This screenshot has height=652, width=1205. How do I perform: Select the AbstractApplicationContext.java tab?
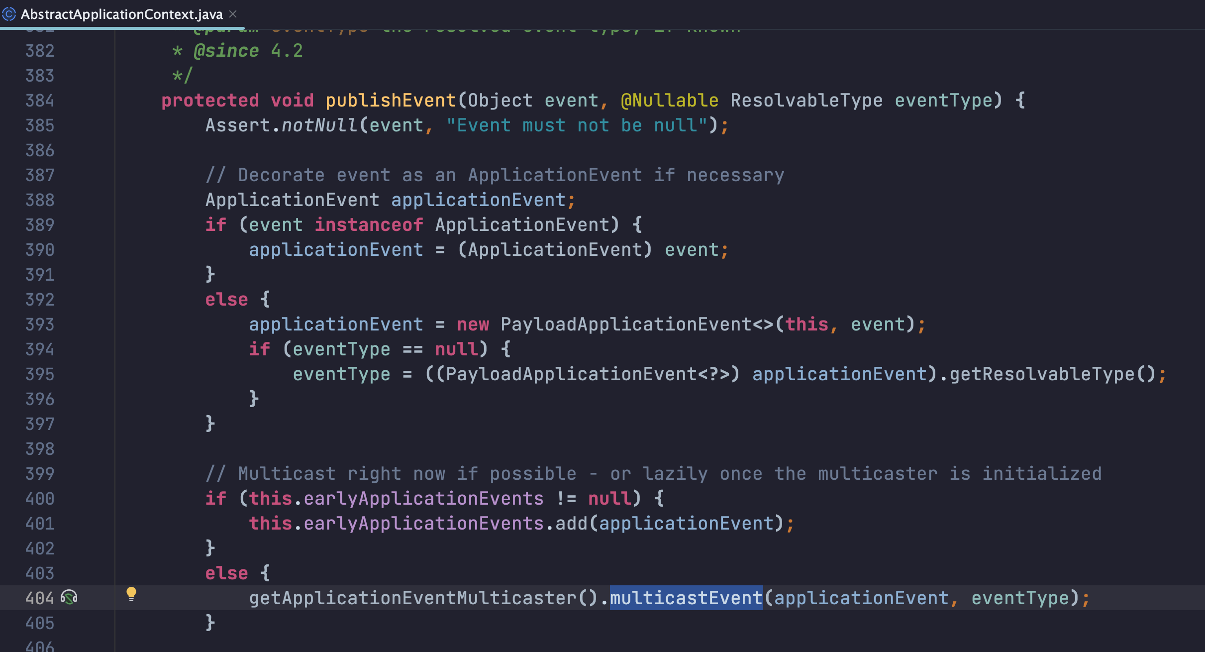[x=121, y=14]
